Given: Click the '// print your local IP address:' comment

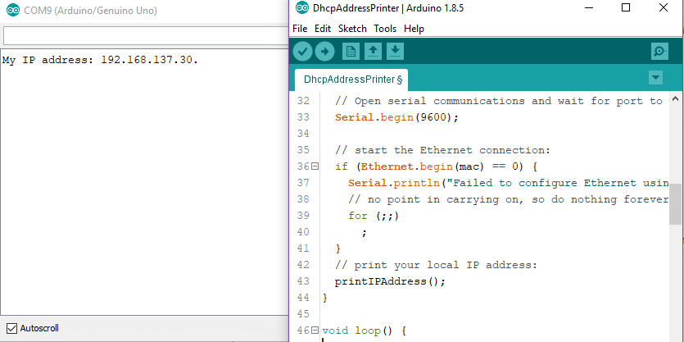Looking at the screenshot, I should click(437, 265).
